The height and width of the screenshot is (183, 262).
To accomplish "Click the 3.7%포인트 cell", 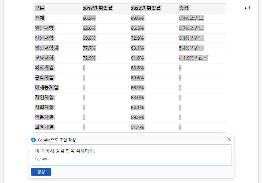I will (x=191, y=28).
